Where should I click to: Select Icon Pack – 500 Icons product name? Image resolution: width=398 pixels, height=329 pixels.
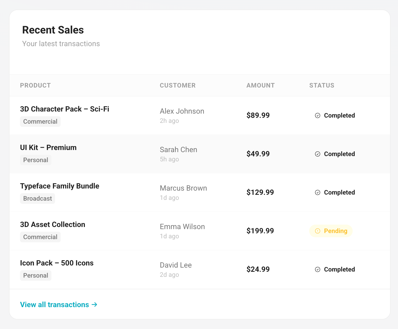pos(57,263)
